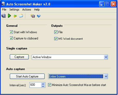The width and height of the screenshot is (118, 95).
Task: Click the green-yellow picture toolbar icon
Action: [15, 16]
